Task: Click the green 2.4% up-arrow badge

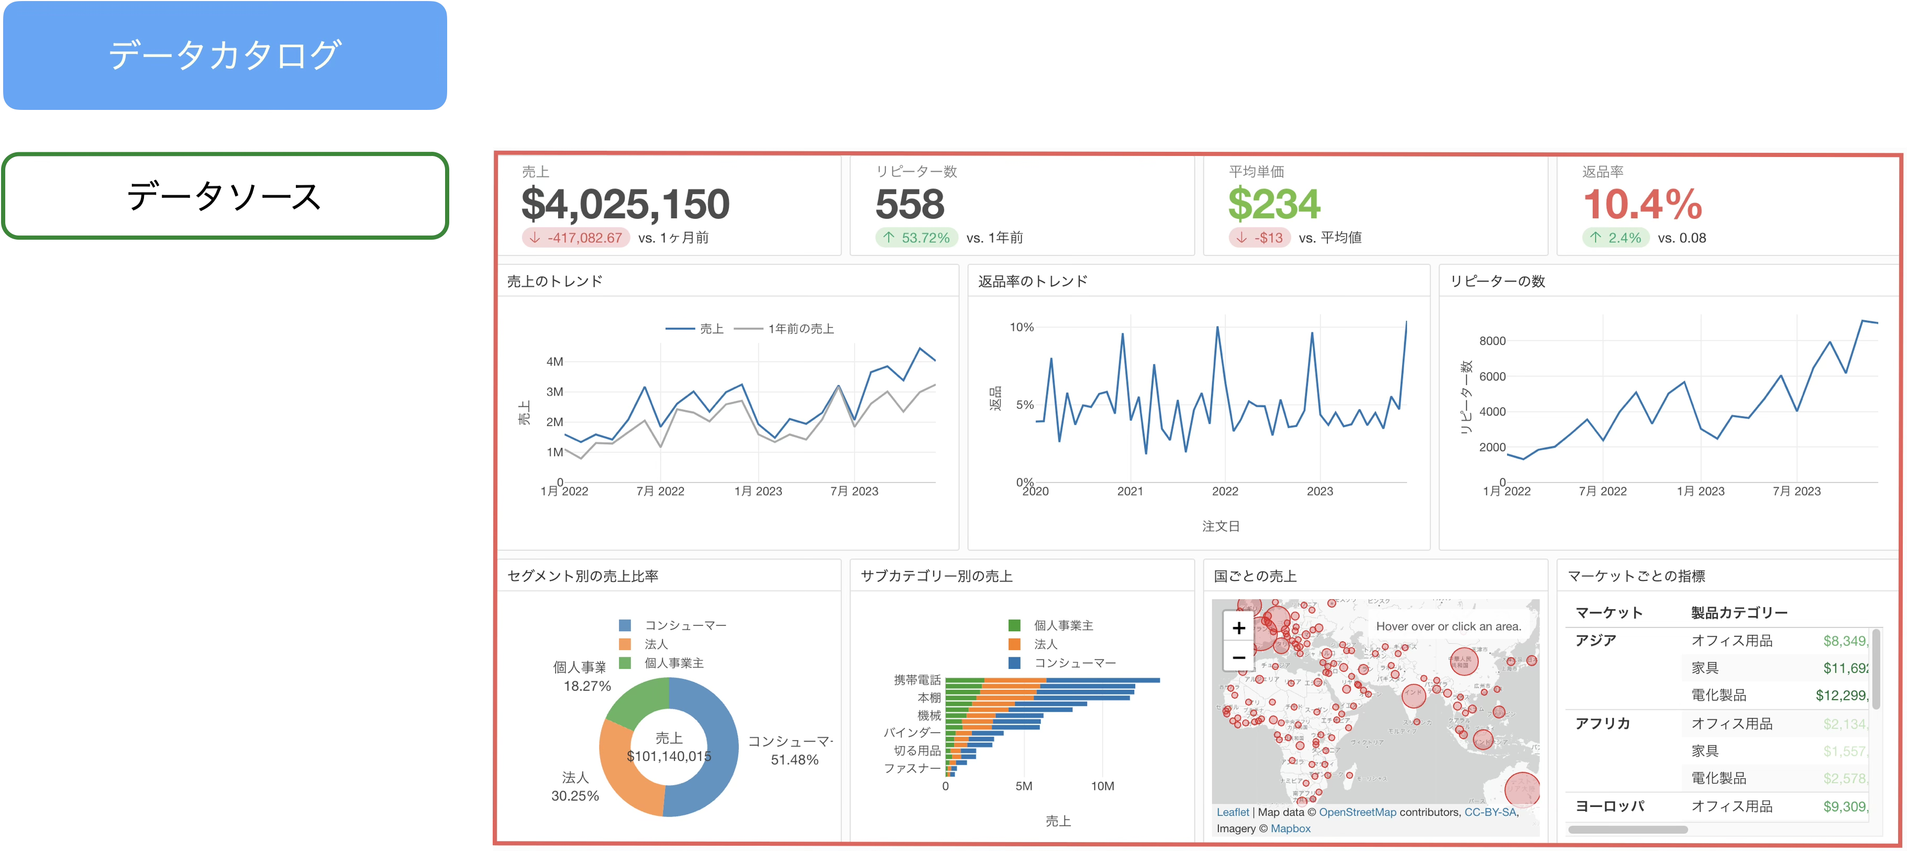Action: (x=1615, y=238)
